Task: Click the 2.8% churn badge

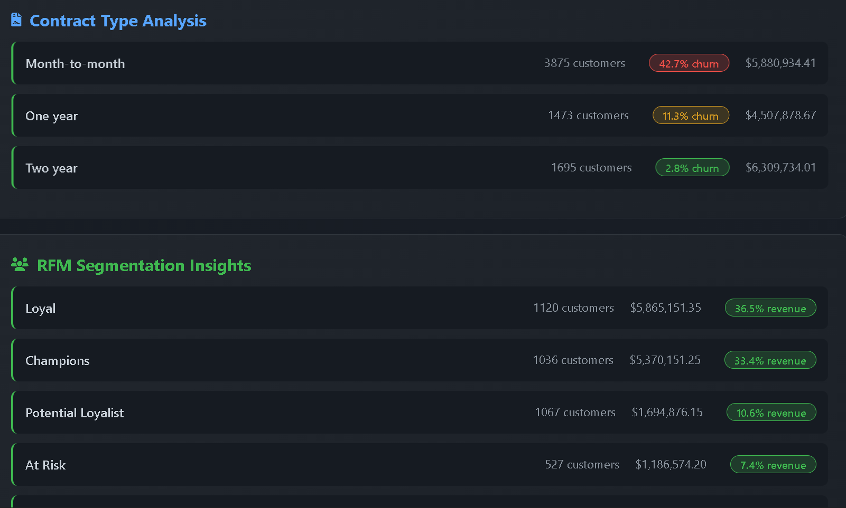Action: click(x=692, y=168)
